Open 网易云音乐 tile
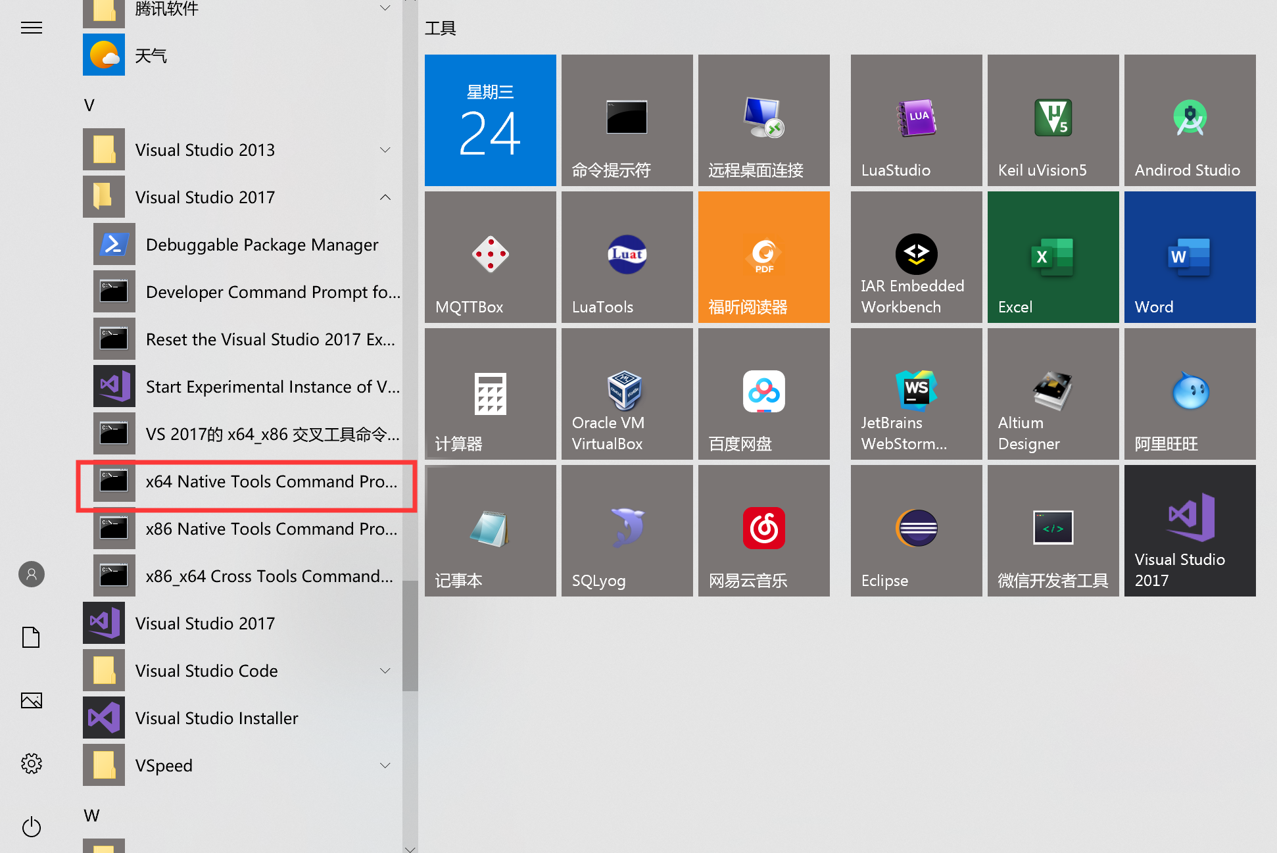The height and width of the screenshot is (853, 1277). pos(763,531)
